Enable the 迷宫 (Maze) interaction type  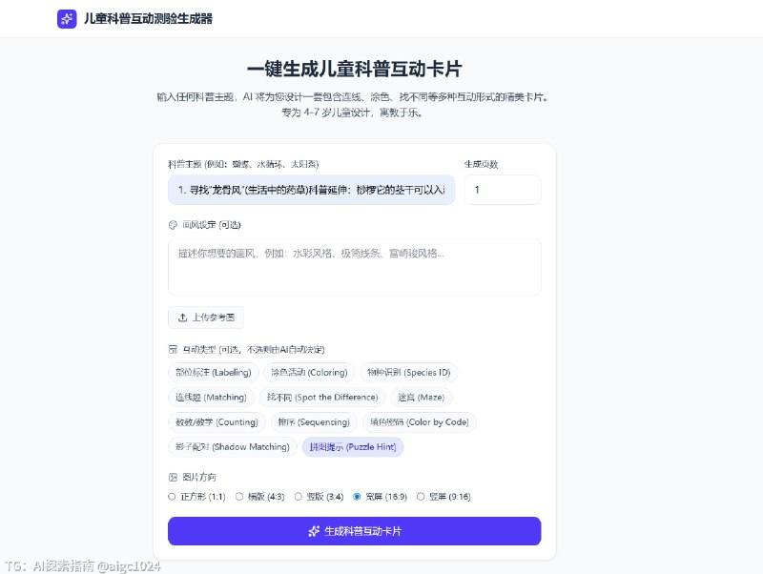coord(420,398)
